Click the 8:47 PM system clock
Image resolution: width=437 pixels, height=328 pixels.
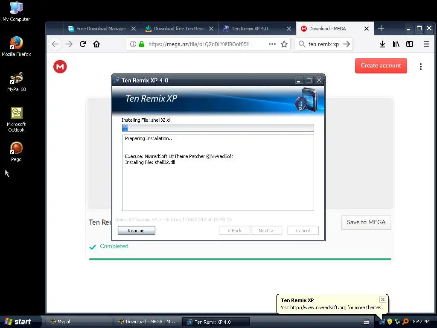[421, 322]
